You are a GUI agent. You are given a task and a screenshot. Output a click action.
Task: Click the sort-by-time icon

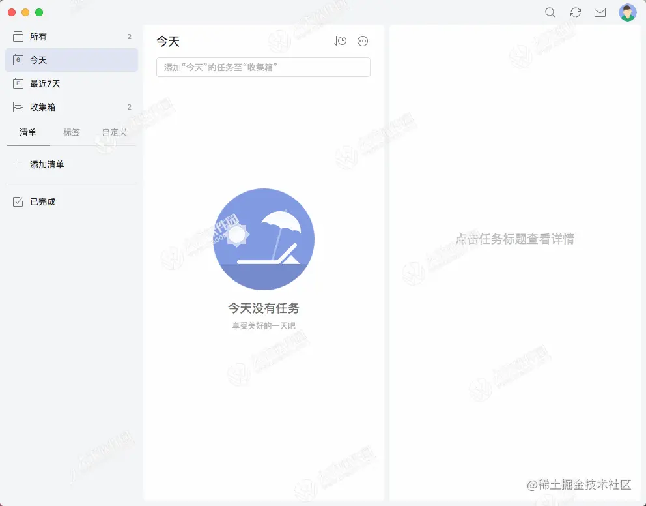pos(341,41)
